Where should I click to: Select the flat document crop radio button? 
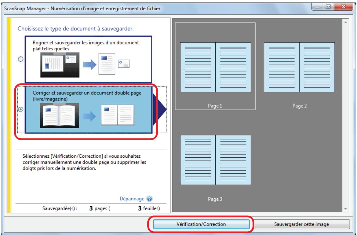point(21,59)
